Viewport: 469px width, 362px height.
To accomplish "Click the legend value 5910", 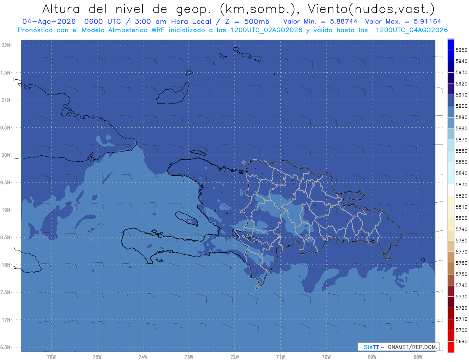I will pyautogui.click(x=461, y=95).
